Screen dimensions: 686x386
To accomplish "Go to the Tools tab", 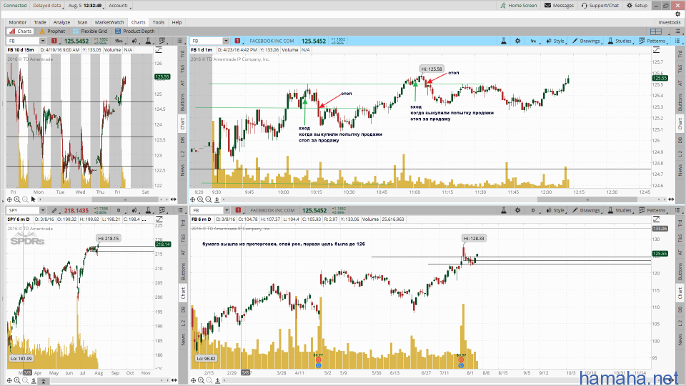I will click(159, 22).
